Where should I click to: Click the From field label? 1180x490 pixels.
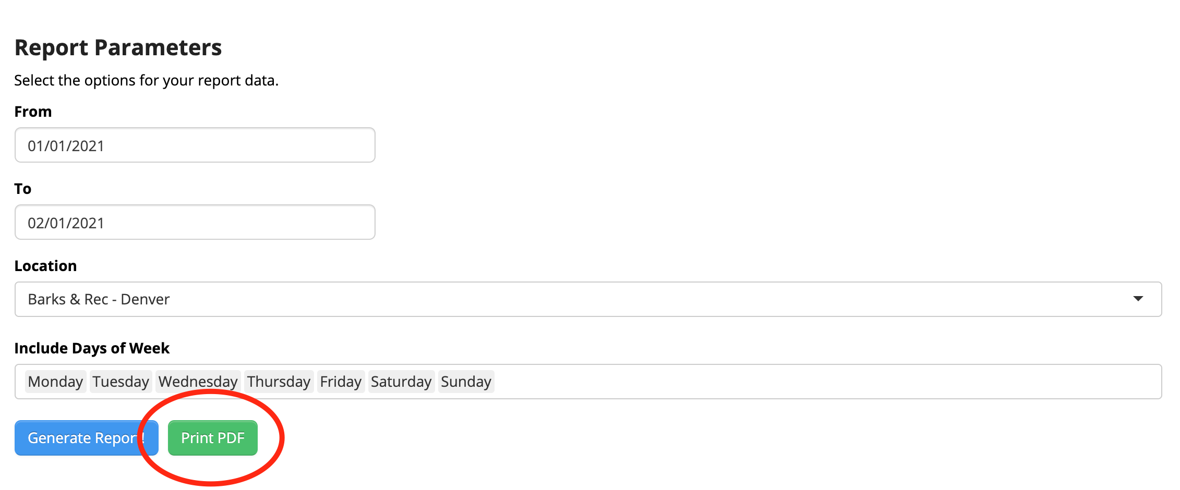click(x=33, y=111)
